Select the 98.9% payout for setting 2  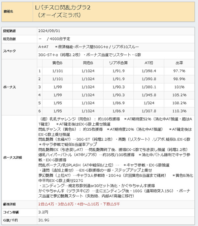coord(179,79)
